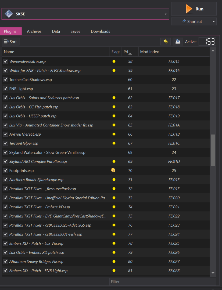Image resolution: width=222 pixels, height=290 pixels.
Task: Toggle ENB Light.esp checkbox
Action: [x=6, y=89]
